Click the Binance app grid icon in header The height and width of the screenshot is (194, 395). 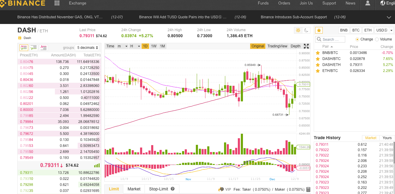click(56, 3)
